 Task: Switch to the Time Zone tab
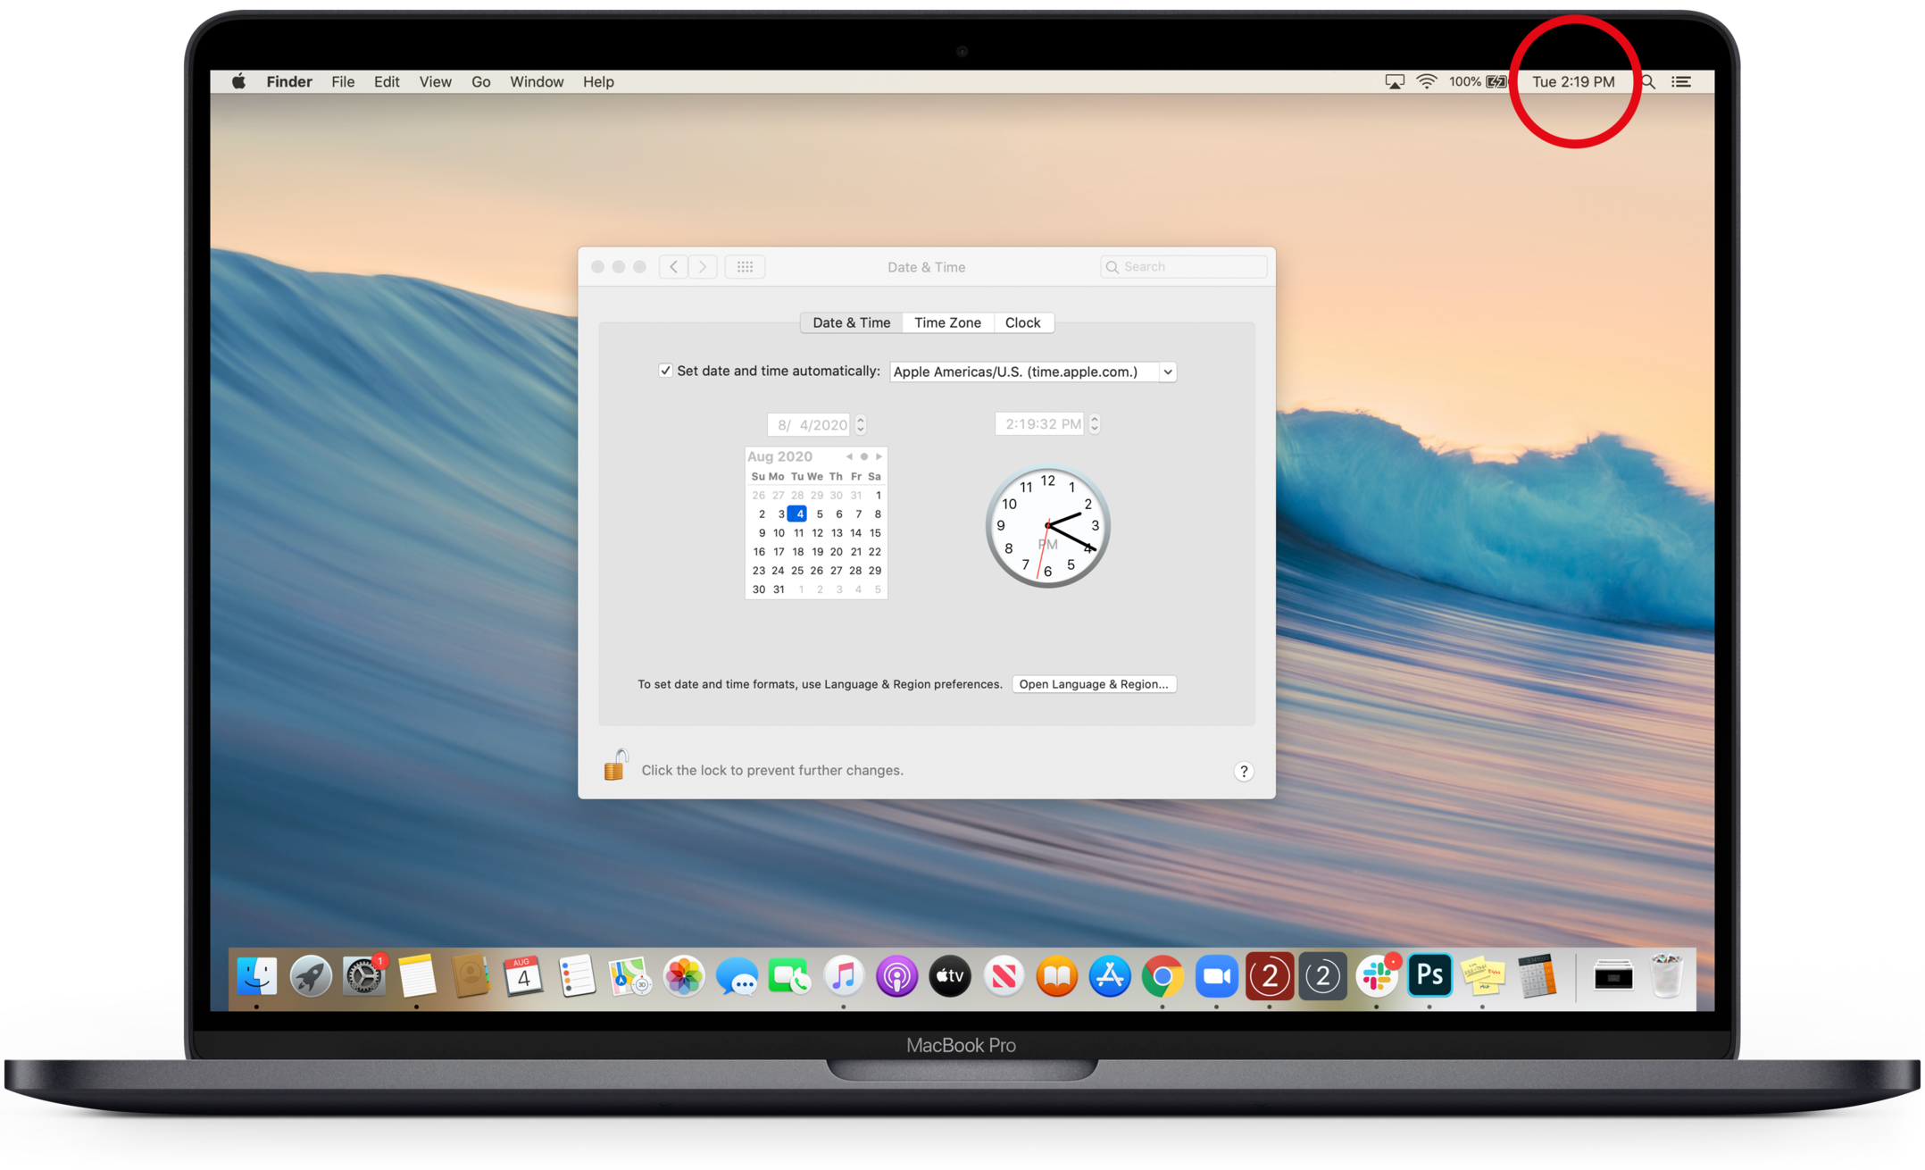(x=947, y=322)
